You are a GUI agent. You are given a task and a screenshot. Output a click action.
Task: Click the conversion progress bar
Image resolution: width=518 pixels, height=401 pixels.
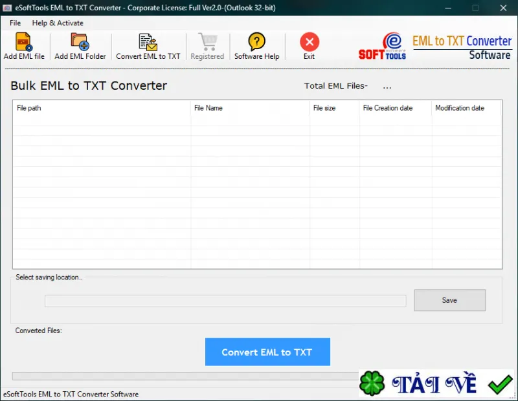point(185,376)
